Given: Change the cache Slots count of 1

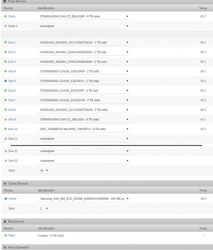Looking at the screenshot, I should pyautogui.click(x=44, y=208).
